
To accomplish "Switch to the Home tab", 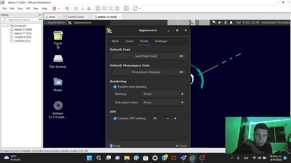I will click(x=52, y=17).
